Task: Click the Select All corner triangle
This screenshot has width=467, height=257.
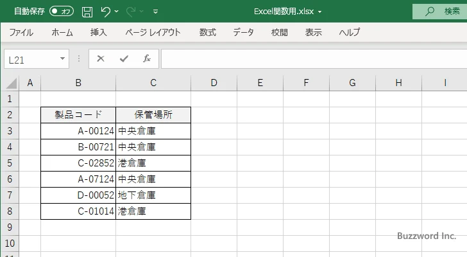Action: tap(11, 83)
